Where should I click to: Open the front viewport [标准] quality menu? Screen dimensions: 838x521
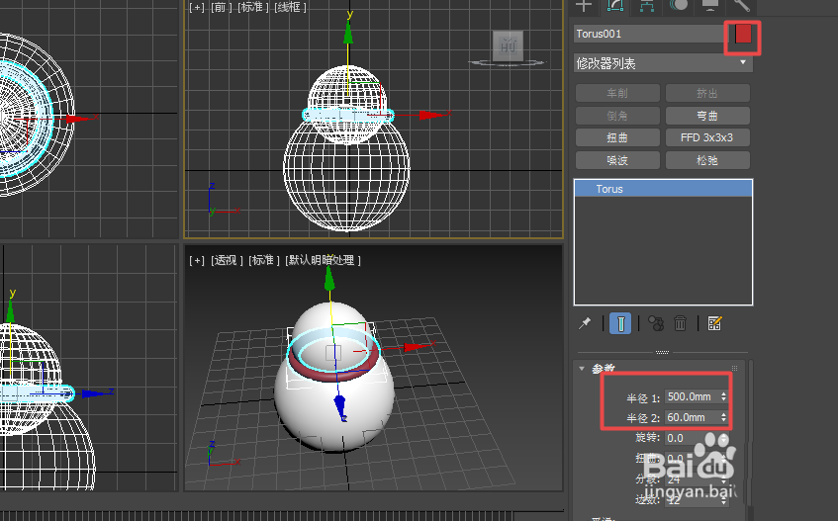pos(253,8)
